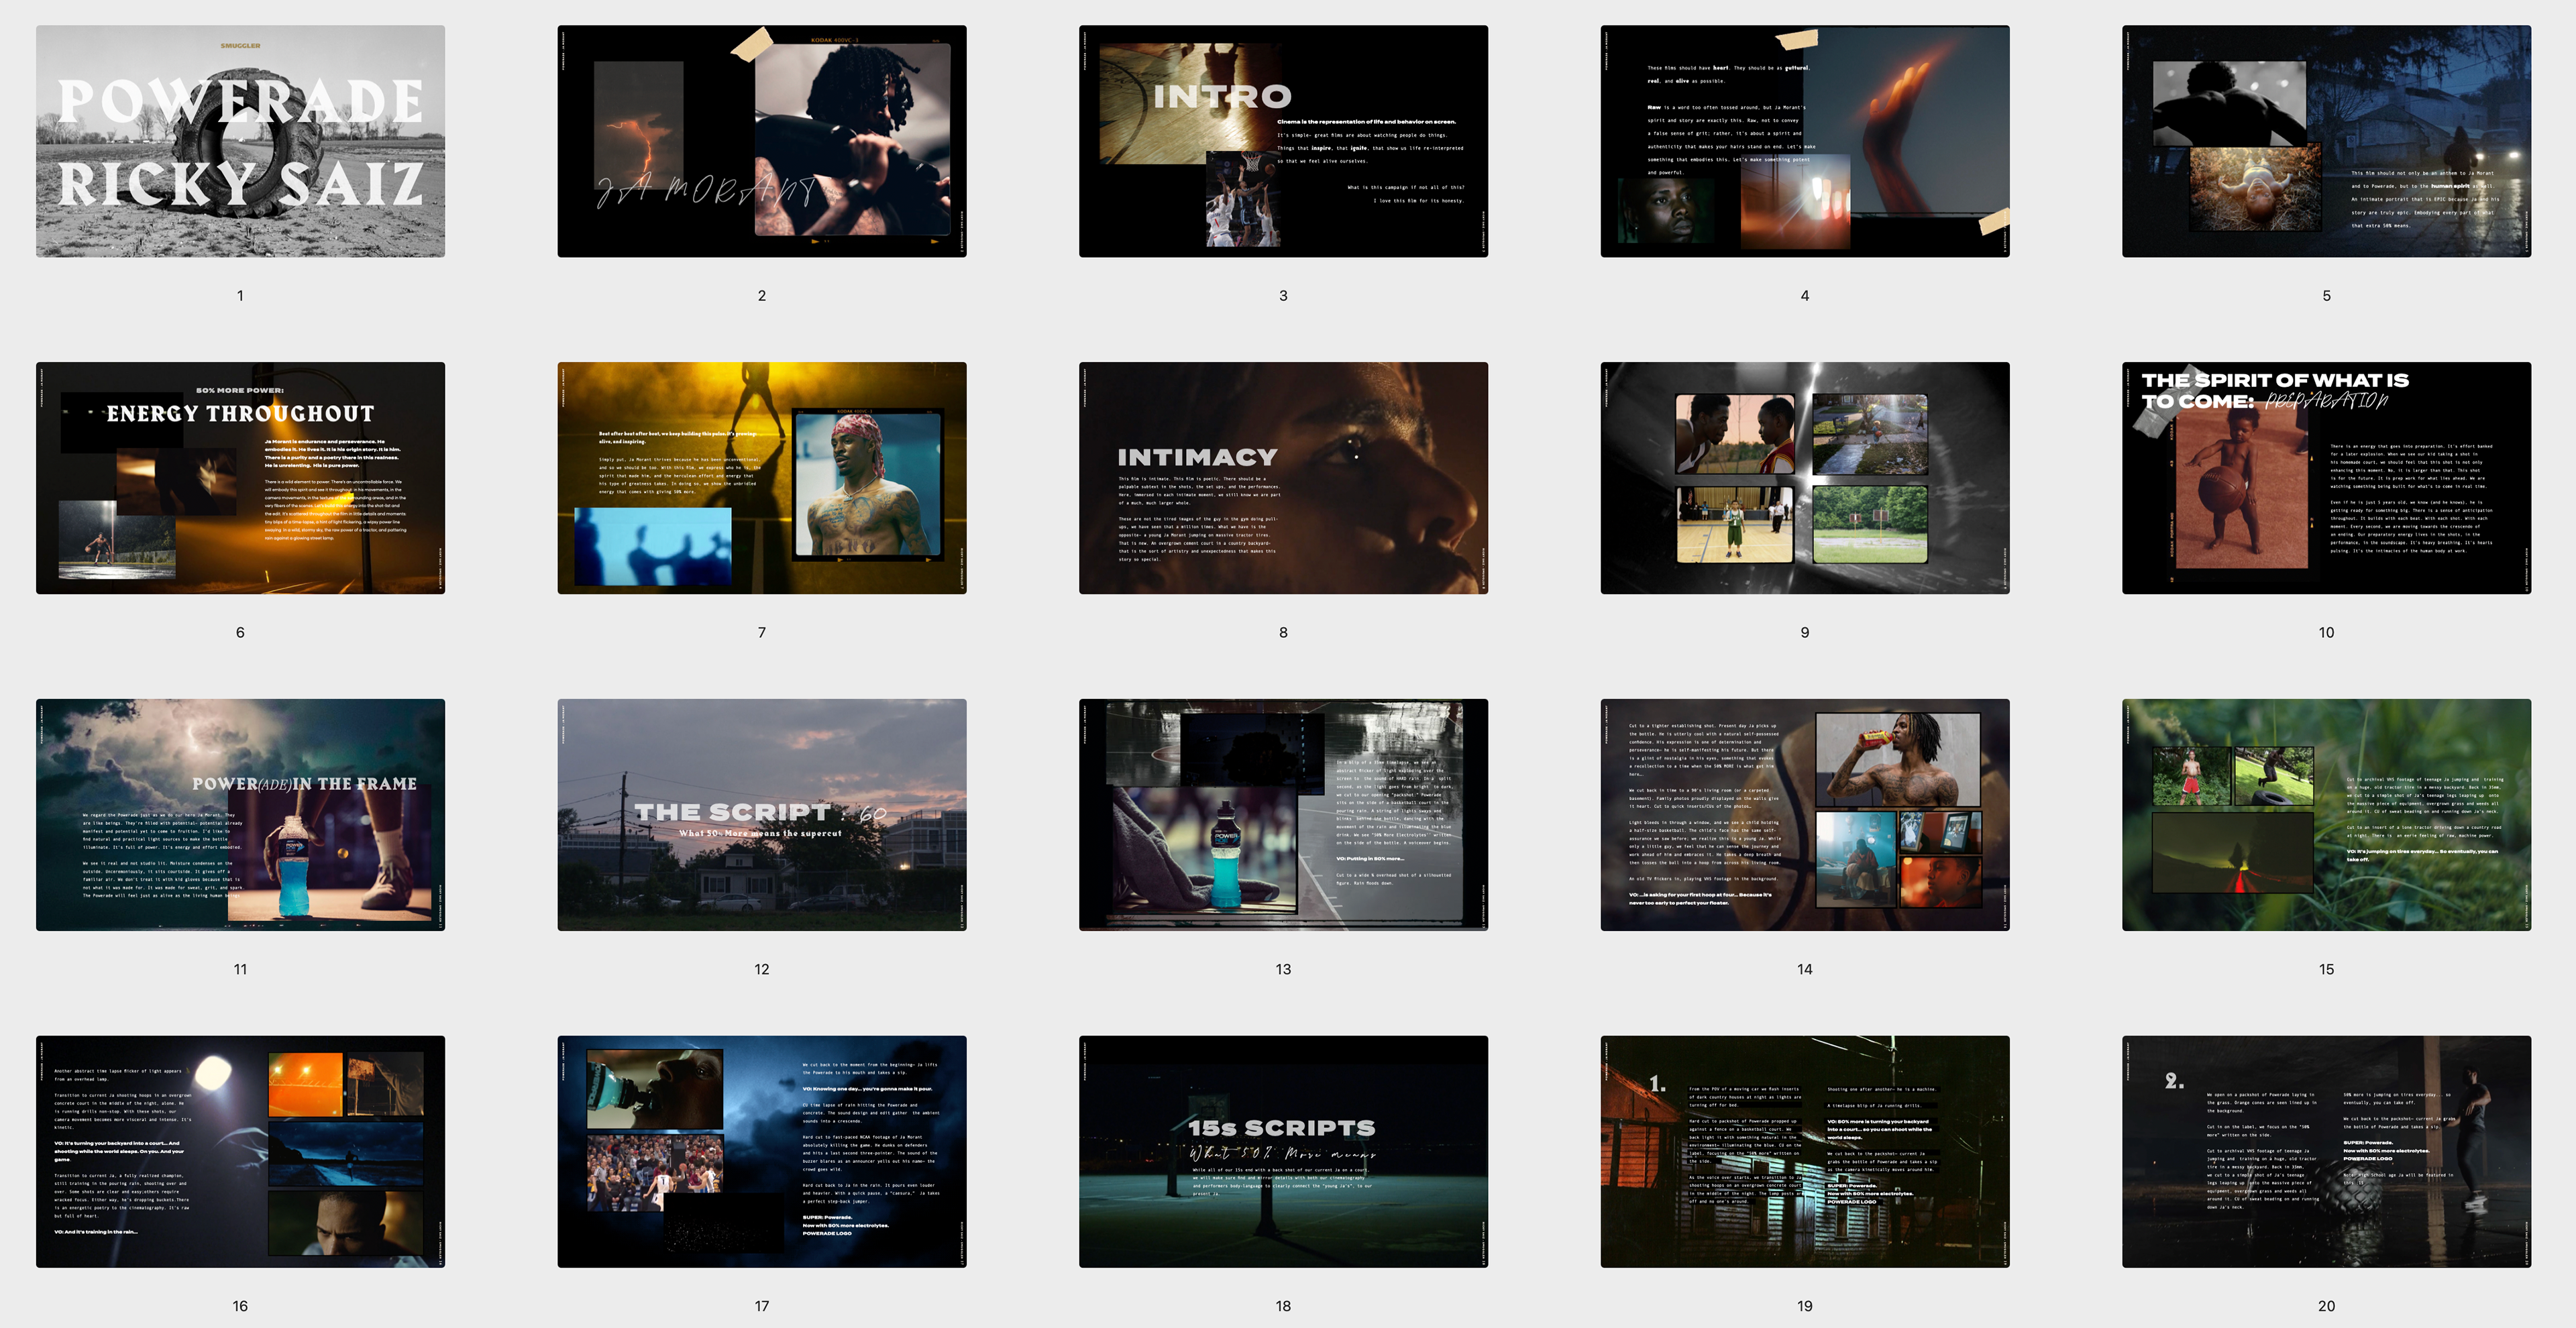Select slide 7 with the yellow smoke background

click(x=761, y=478)
